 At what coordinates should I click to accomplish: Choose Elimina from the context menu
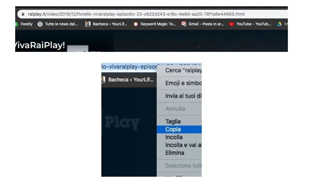179,153
